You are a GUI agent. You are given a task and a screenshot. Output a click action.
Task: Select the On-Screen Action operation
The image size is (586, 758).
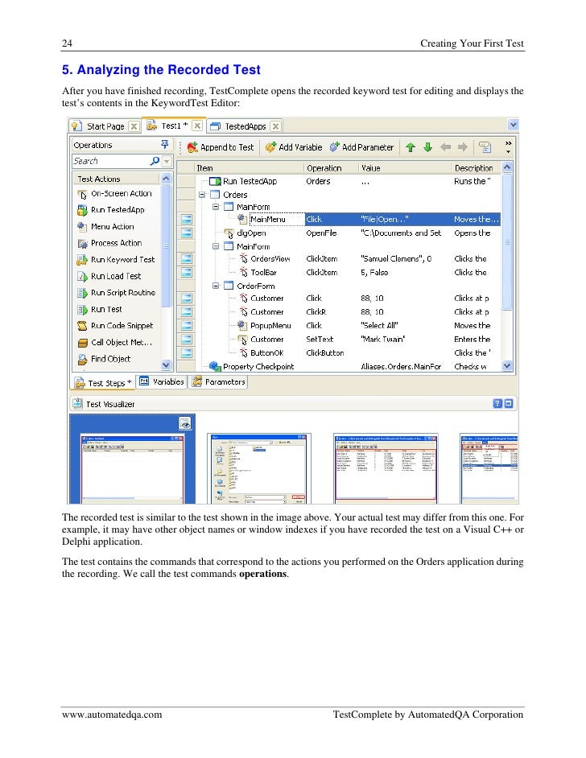[115, 193]
